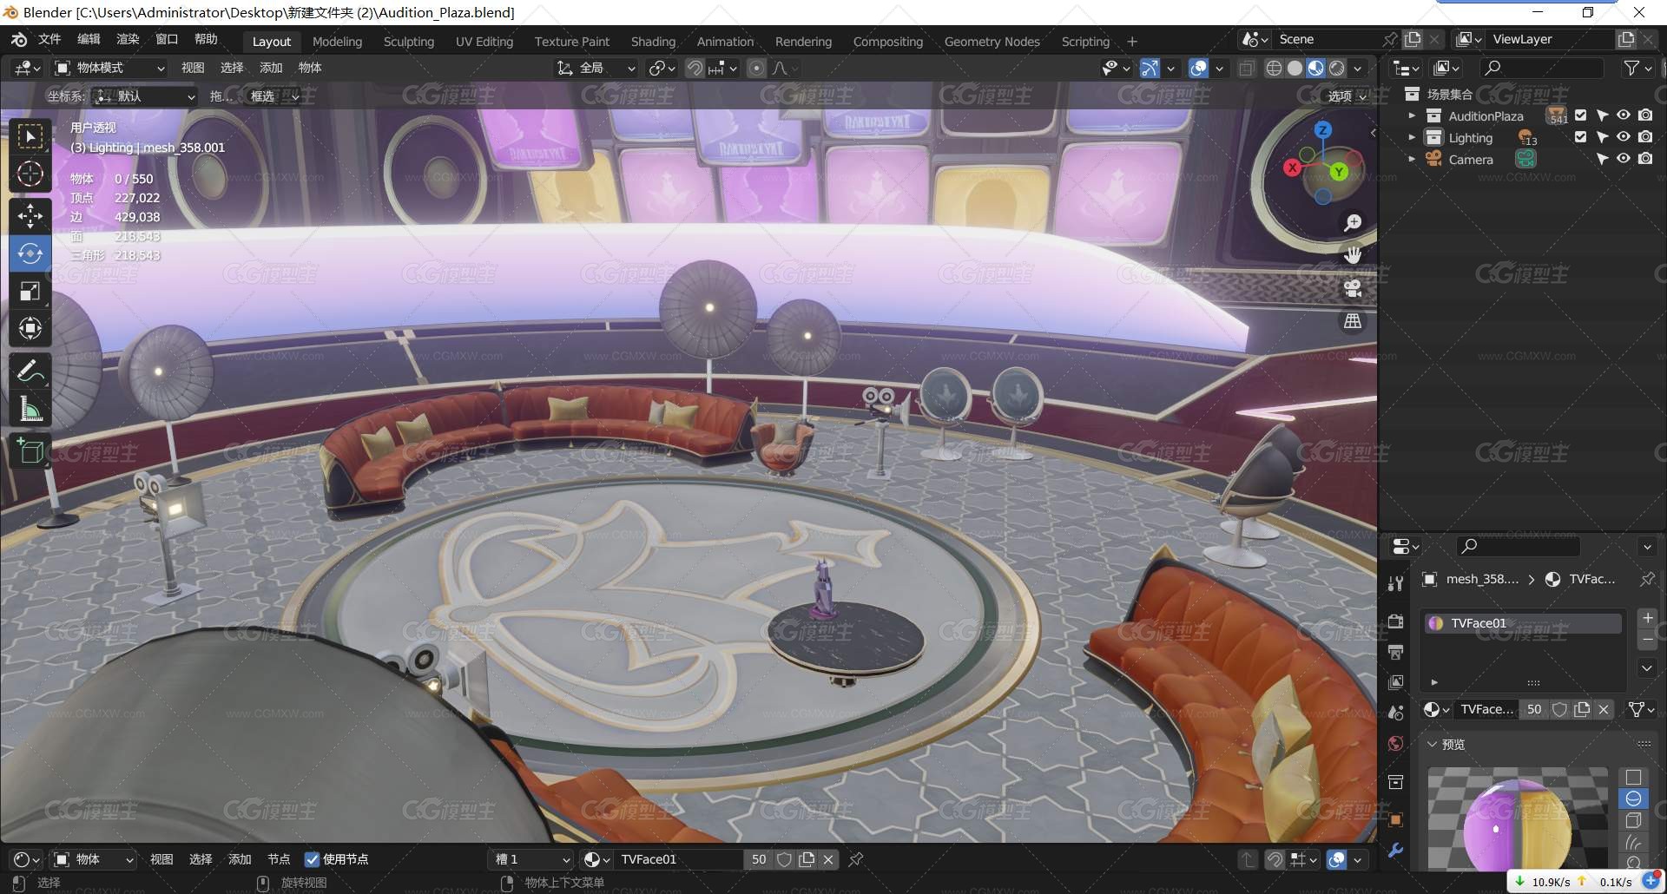This screenshot has height=894, width=1667.
Task: Hide Lighting collection eye icon
Action: (1624, 137)
